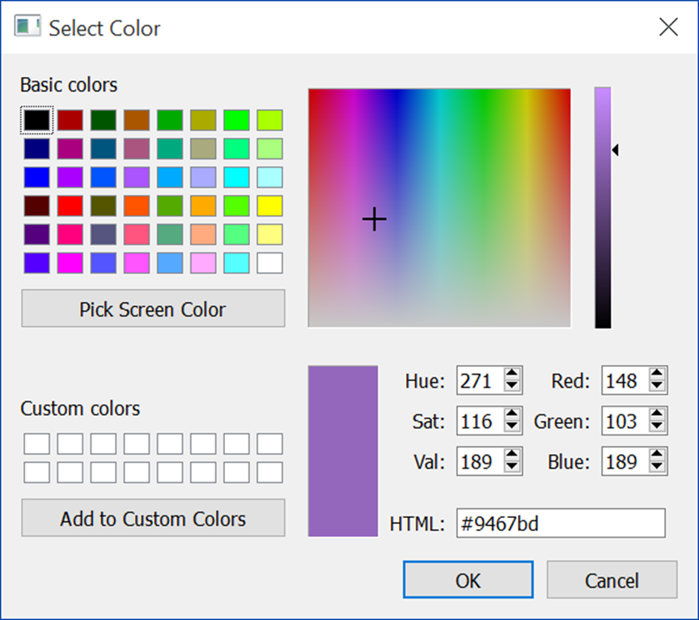Image resolution: width=699 pixels, height=620 pixels.
Task: Choose the magenta swatch in basic colors
Action: point(70,263)
